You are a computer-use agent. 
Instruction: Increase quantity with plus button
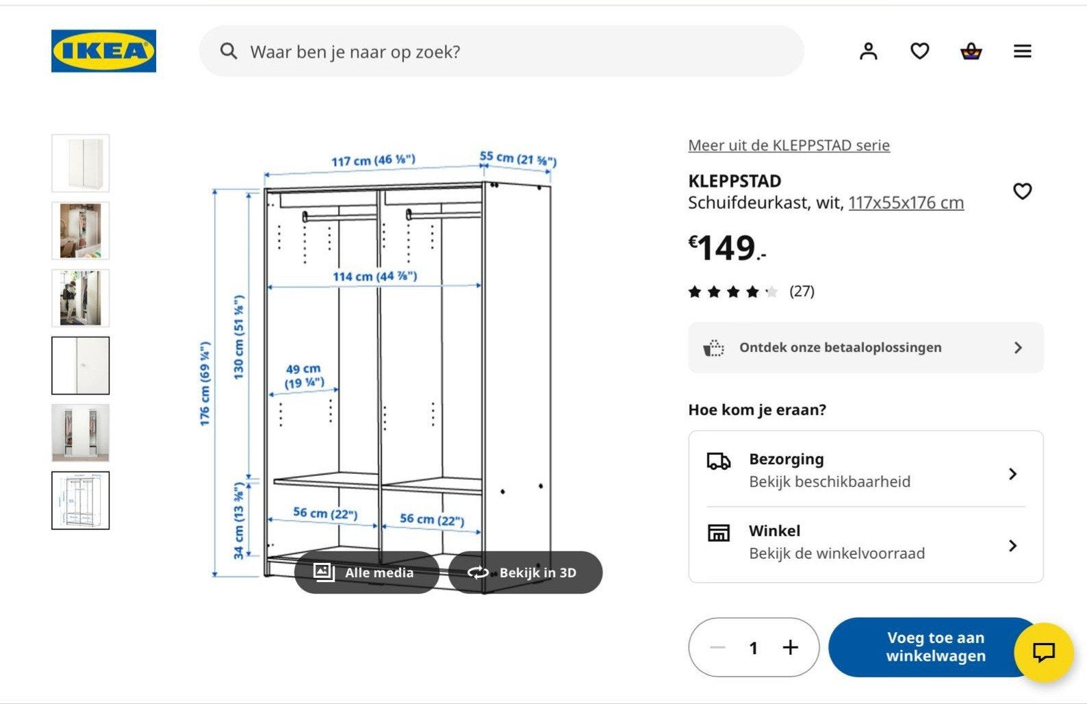point(791,647)
